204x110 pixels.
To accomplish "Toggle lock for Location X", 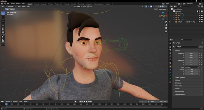I will tap(199, 54).
